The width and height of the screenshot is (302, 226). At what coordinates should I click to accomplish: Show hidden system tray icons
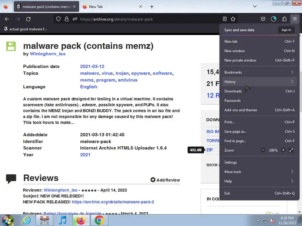(258, 220)
